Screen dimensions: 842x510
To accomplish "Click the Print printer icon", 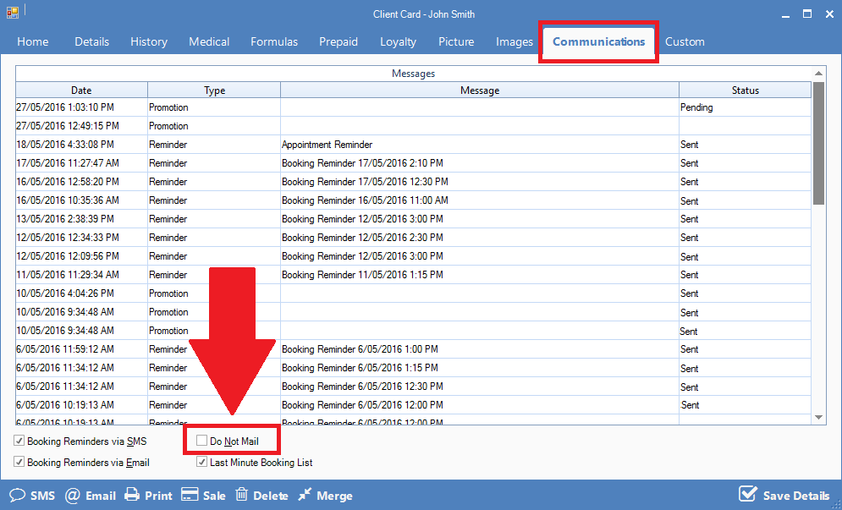I will click(x=131, y=496).
